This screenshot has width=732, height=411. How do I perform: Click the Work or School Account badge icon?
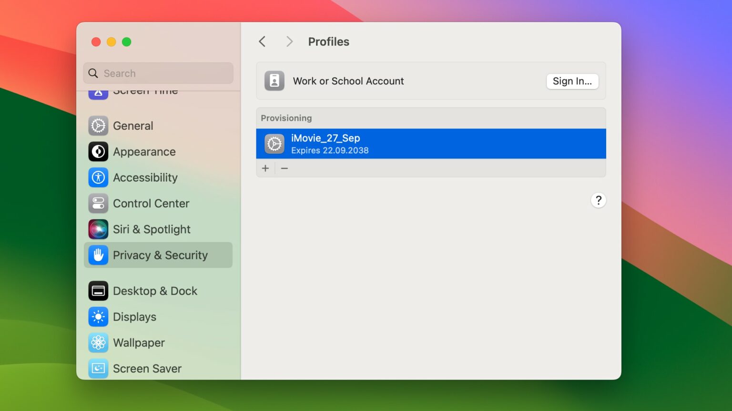(x=274, y=81)
